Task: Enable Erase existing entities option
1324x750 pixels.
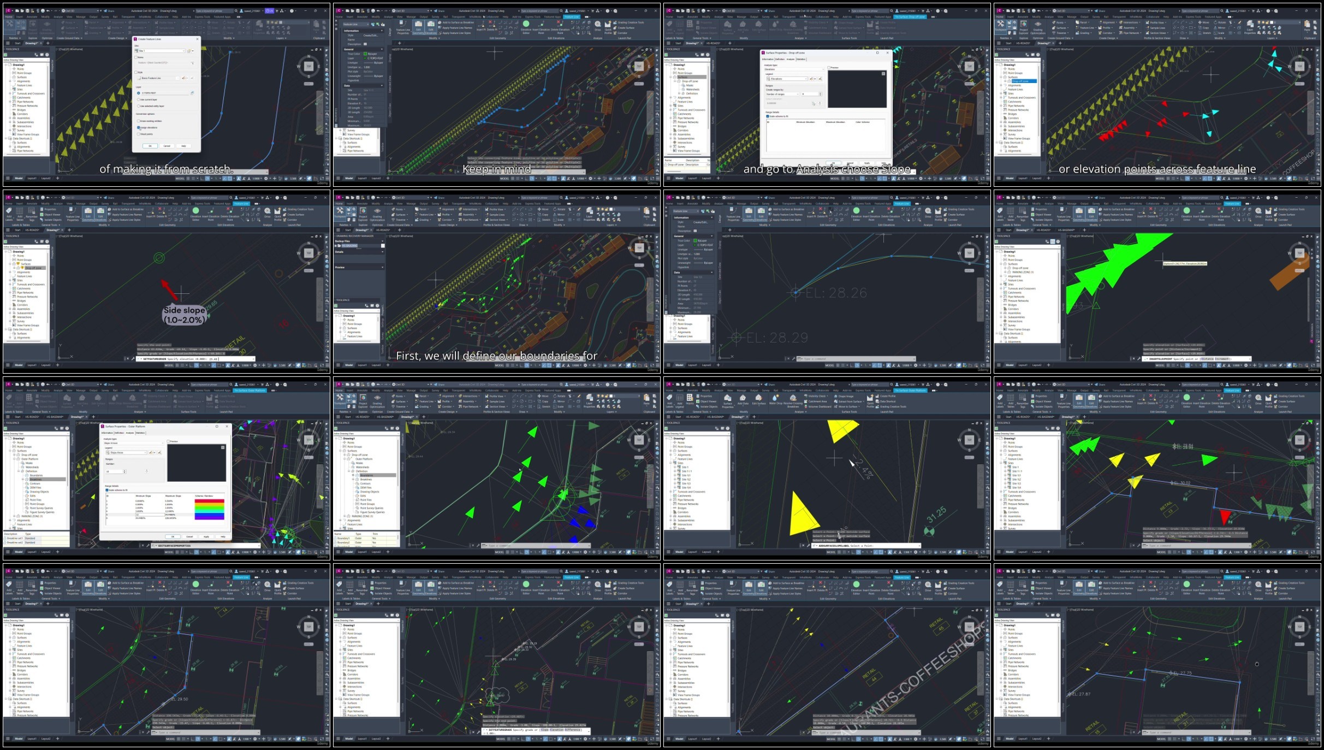Action: (x=138, y=121)
